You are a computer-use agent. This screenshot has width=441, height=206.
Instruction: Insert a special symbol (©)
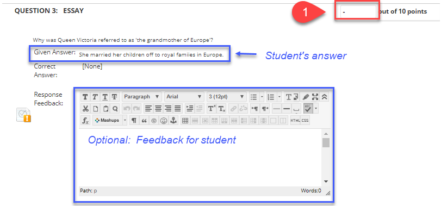[x=153, y=120]
